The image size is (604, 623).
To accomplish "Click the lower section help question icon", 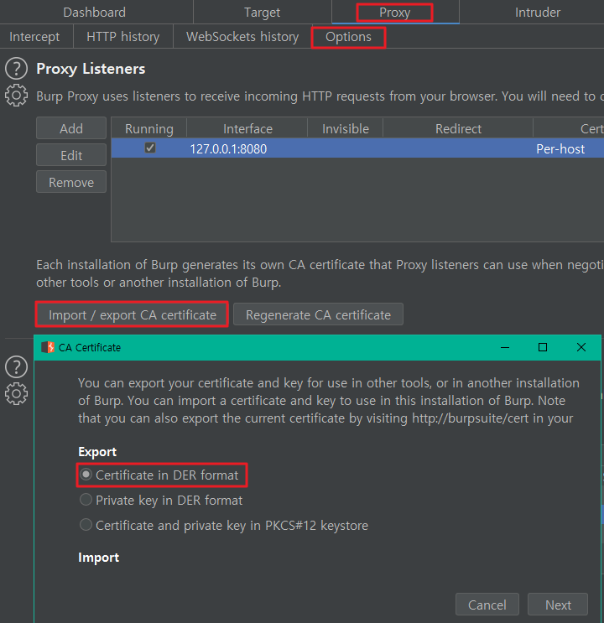I will [x=16, y=366].
